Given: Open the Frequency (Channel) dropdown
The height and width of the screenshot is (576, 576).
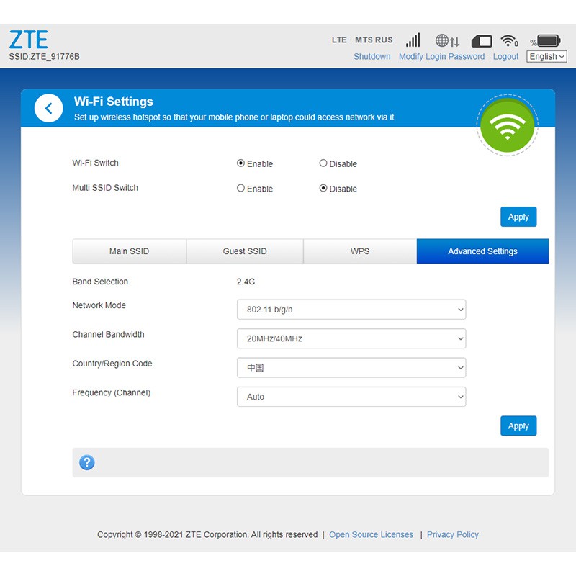Looking at the screenshot, I should click(351, 397).
